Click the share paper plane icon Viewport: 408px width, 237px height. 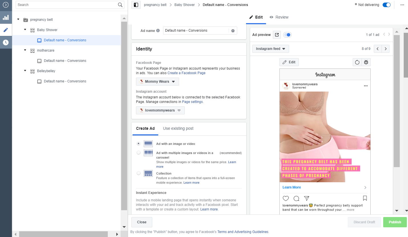click(x=306, y=198)
